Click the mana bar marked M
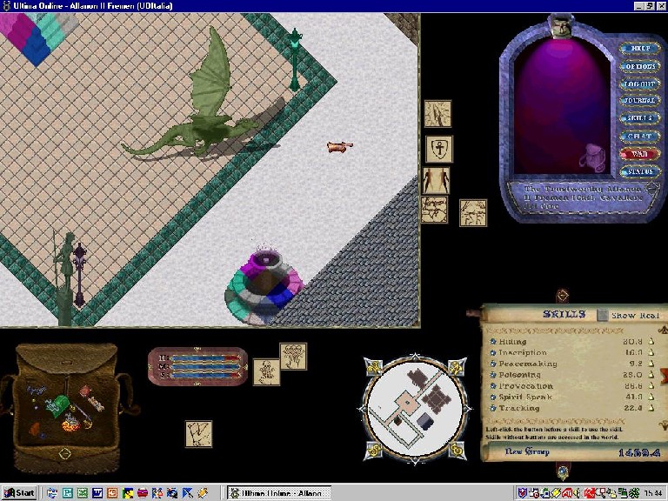668x501 pixels. [x=206, y=367]
